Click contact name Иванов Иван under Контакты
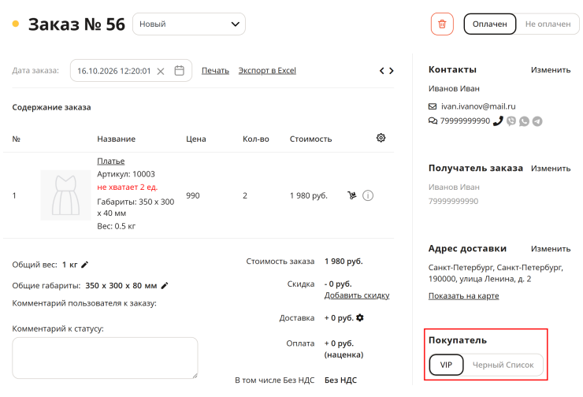Screen dimensions: 583x397 [454, 89]
